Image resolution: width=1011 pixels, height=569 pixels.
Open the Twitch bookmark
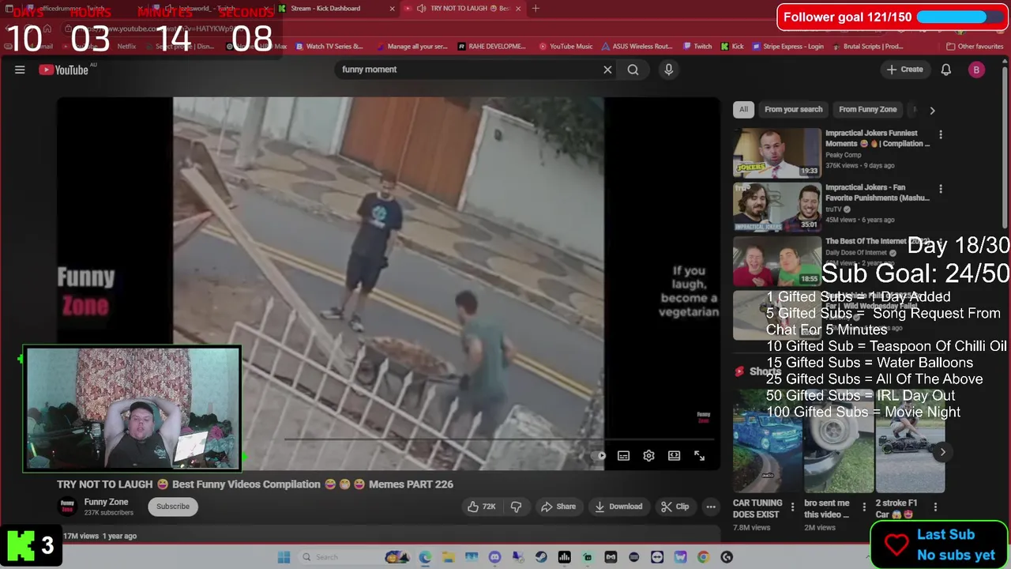point(697,47)
